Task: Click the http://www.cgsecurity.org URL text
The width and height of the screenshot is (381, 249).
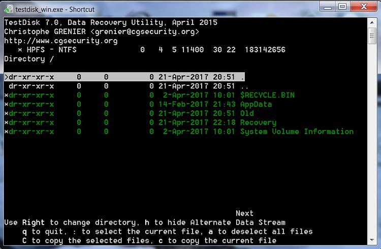Action: click(61, 41)
